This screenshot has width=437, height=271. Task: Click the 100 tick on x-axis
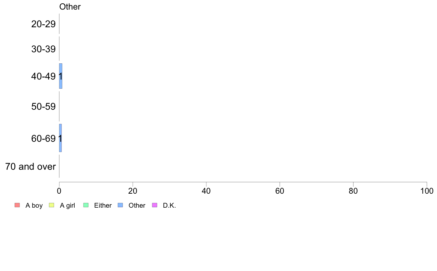tap(427, 191)
